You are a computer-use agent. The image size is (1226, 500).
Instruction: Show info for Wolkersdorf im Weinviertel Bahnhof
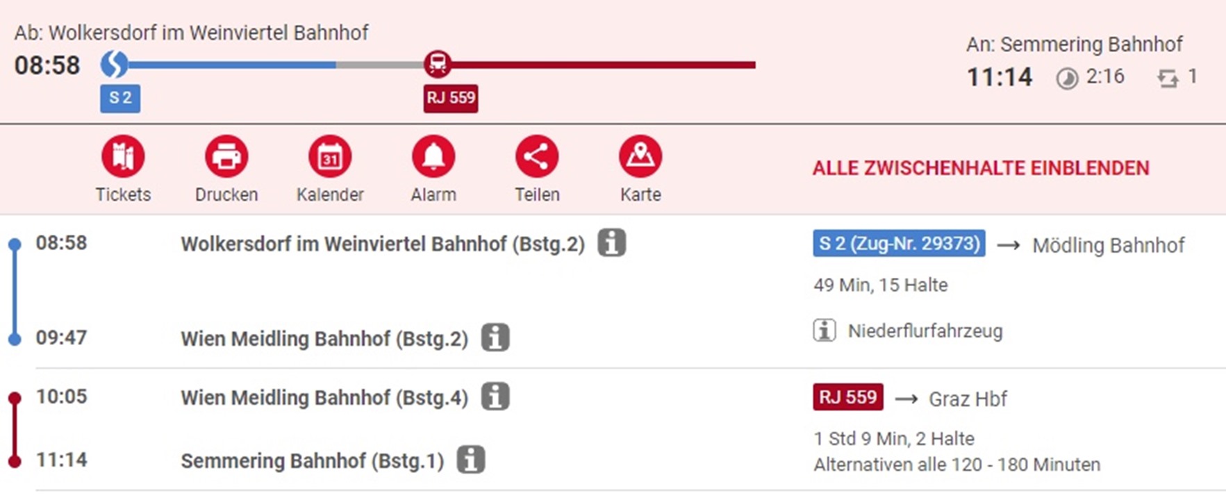point(612,243)
